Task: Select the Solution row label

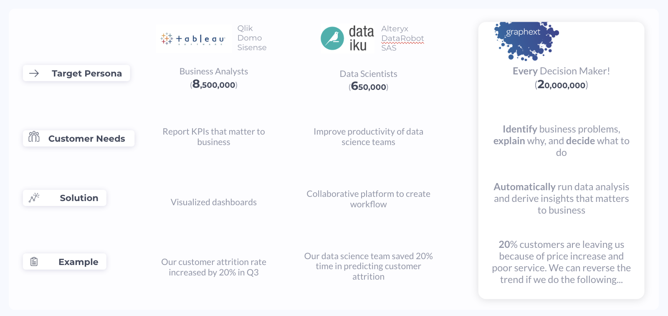Action: point(79,198)
